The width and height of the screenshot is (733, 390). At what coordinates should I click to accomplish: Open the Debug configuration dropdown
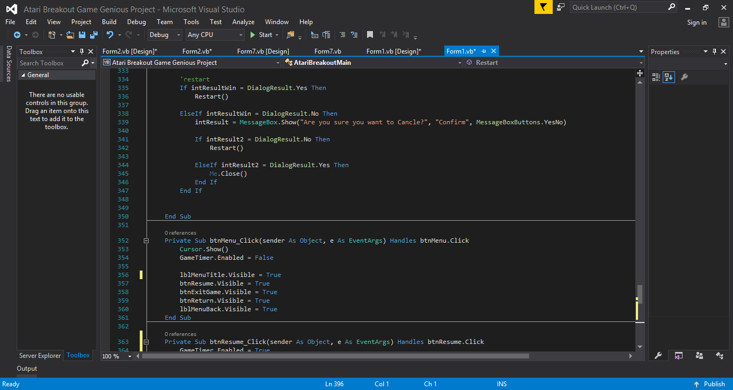pyautogui.click(x=178, y=35)
